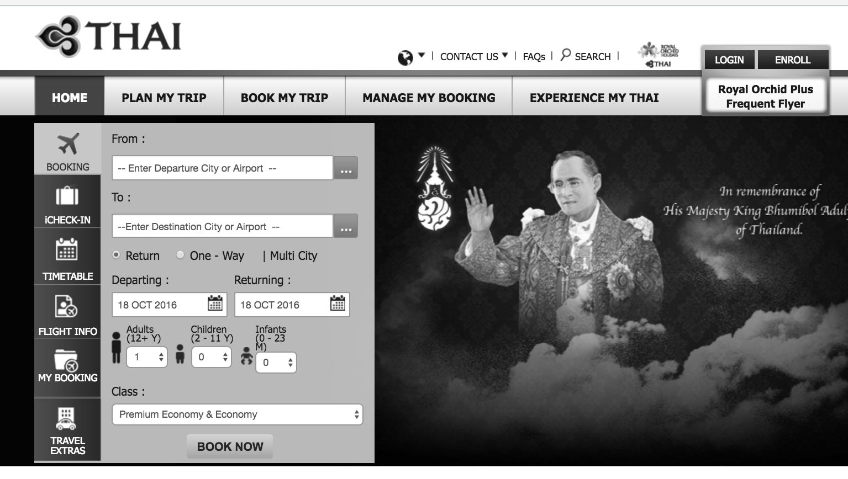Open the Adults count selector

(147, 357)
